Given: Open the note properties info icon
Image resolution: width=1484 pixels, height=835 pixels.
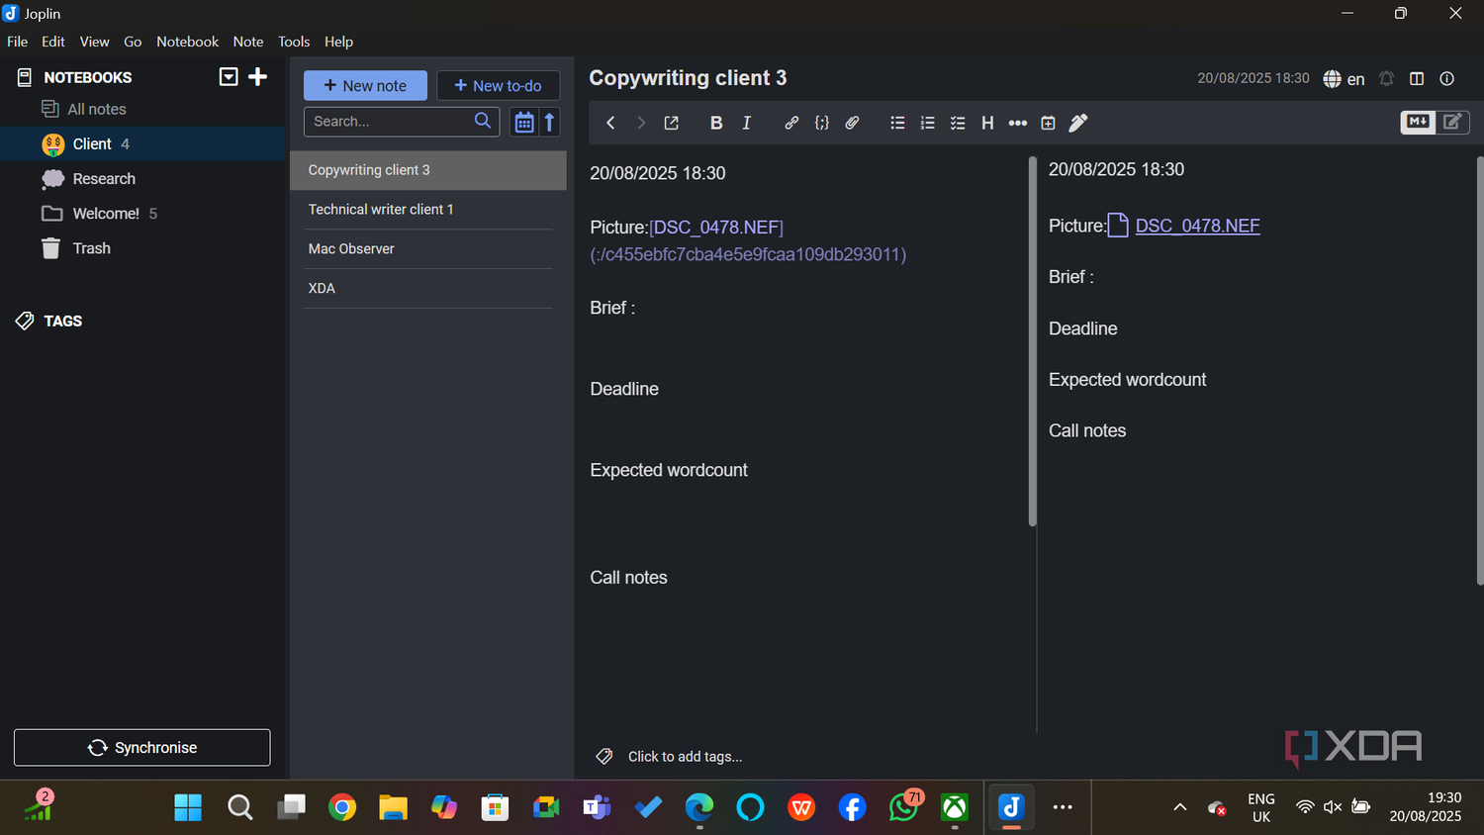Looking at the screenshot, I should click(x=1446, y=78).
